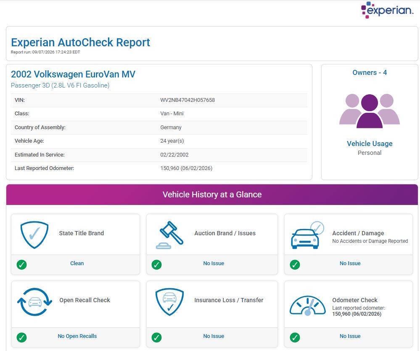Screen dimensions: 420x351
Task: Click the 2002 Volkswagen EuroVan MV heading
Action: coord(73,74)
